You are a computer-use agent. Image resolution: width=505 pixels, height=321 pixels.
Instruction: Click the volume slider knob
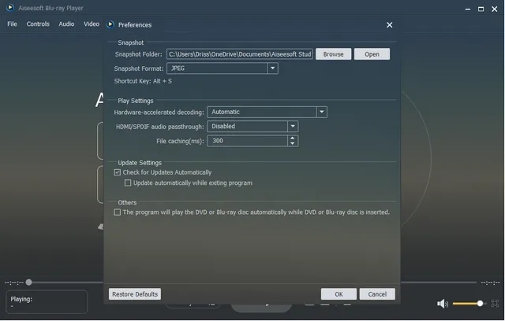(479, 304)
